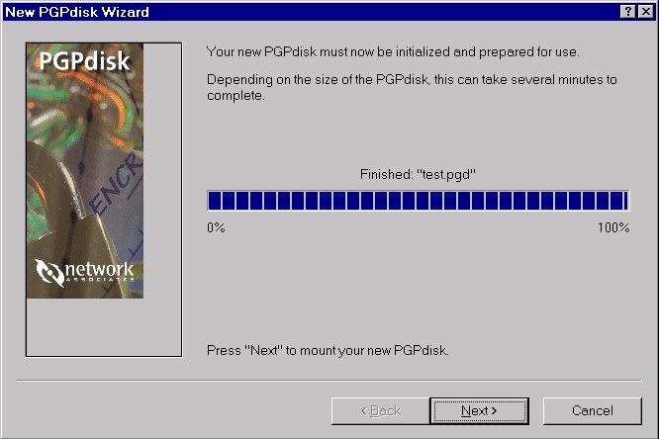Click the 'Depending on the size' paragraph
The width and height of the screenshot is (659, 439).
click(412, 87)
